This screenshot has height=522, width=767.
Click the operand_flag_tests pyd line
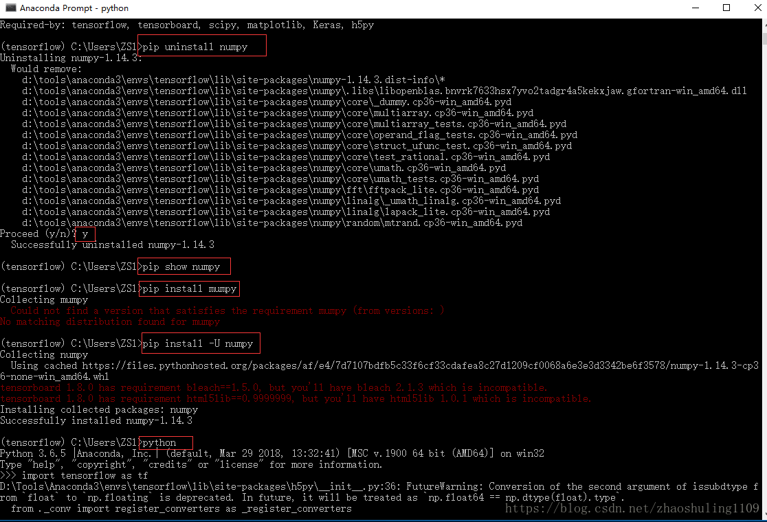300,135
